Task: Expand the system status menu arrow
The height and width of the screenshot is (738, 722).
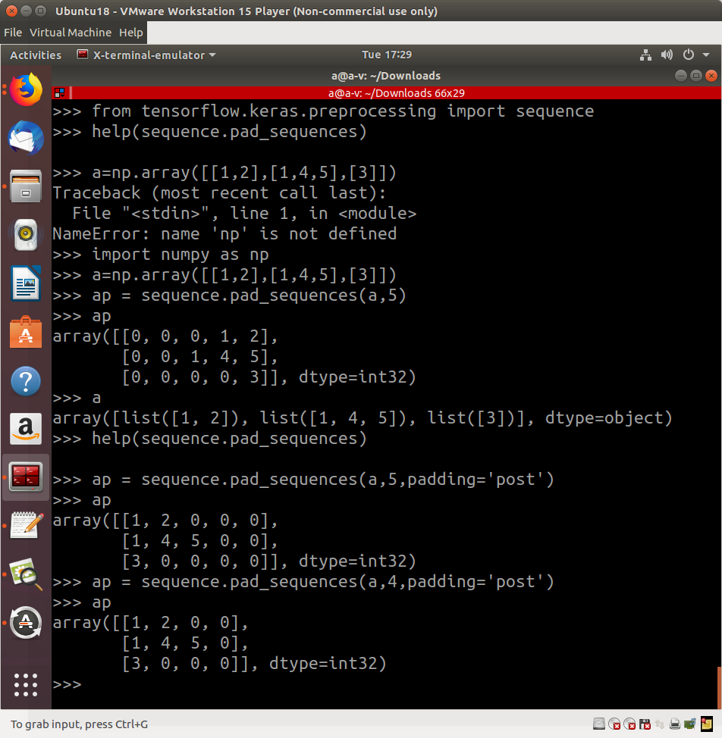Action: click(x=705, y=55)
